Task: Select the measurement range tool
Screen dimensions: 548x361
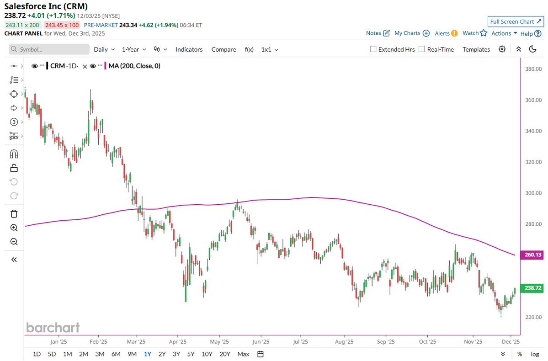Action: pos(14,136)
